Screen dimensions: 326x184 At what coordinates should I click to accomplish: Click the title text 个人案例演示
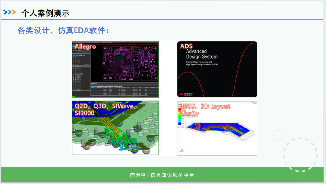tap(45, 13)
